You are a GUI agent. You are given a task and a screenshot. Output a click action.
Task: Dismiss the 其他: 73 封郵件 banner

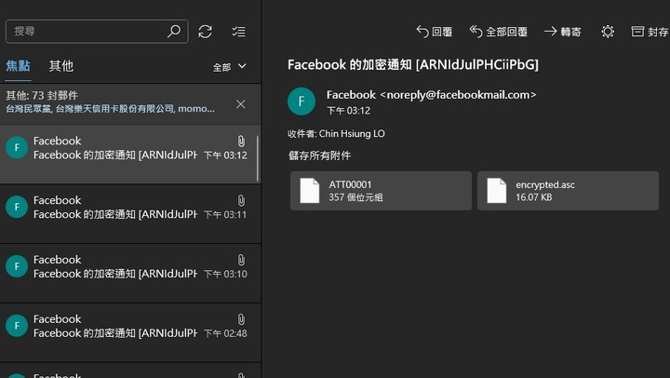[241, 104]
